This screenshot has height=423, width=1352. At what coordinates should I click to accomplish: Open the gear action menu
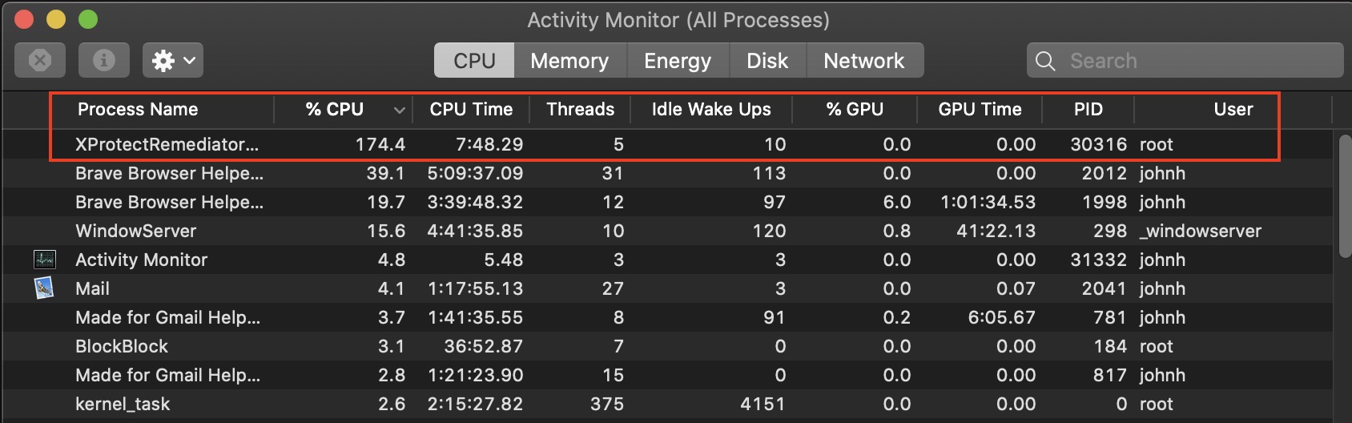[173, 61]
